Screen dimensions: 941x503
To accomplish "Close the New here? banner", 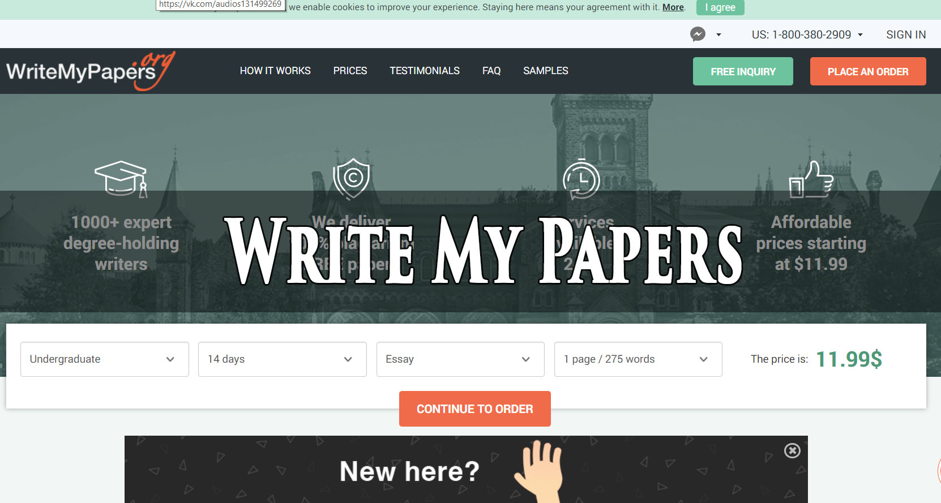I will 792,450.
